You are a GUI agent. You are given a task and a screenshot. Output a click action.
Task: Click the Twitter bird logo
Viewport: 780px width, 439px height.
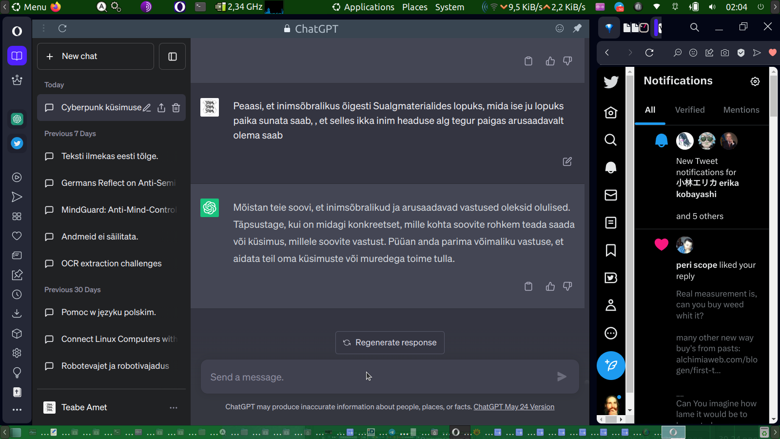pyautogui.click(x=611, y=82)
